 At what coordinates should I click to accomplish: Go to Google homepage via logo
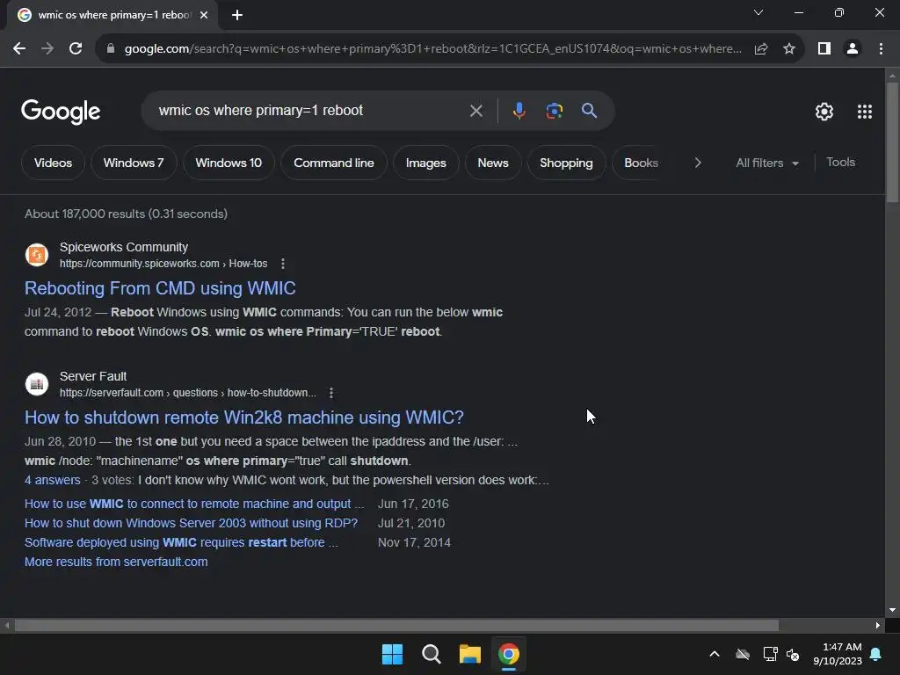61,112
